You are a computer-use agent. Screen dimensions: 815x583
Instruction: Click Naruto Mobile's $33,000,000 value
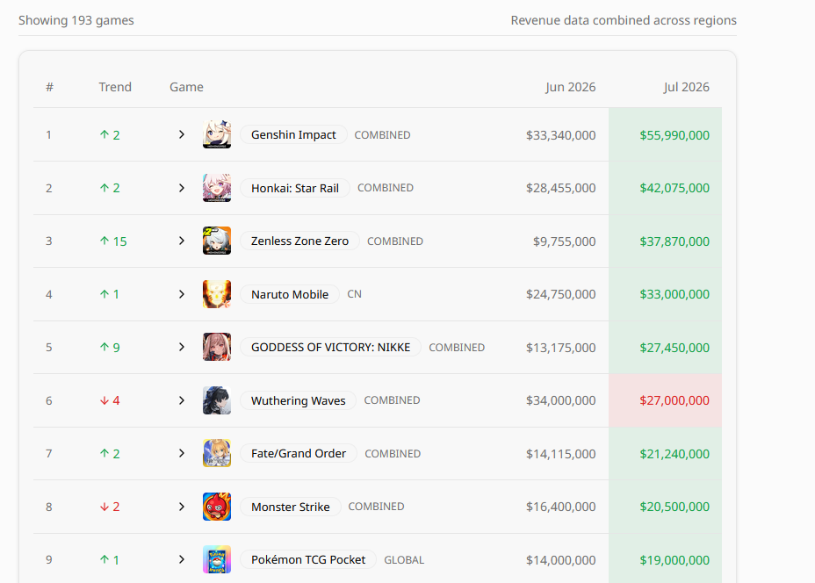coord(674,294)
